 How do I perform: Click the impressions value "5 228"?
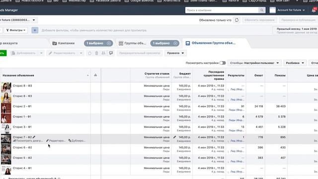282,127
